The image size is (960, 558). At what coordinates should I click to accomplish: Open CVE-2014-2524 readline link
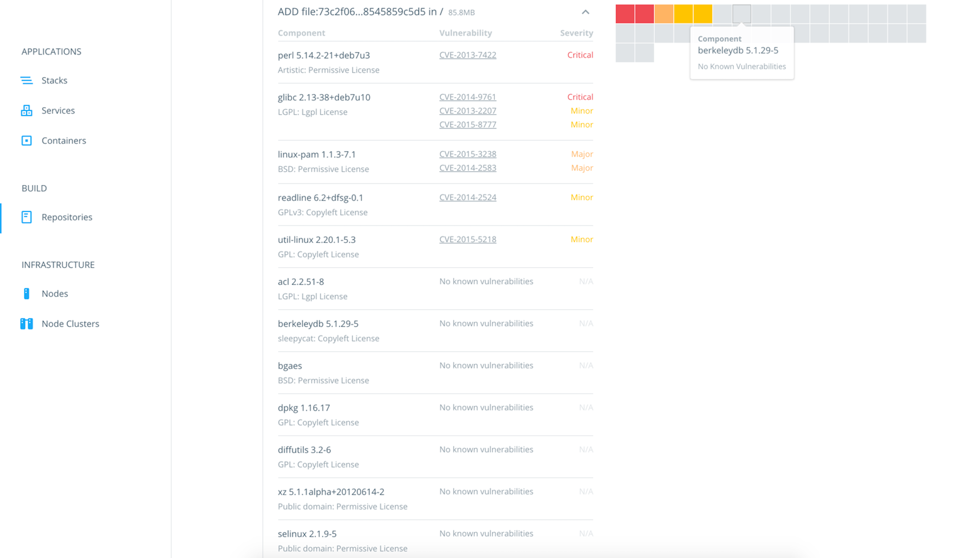[467, 197]
